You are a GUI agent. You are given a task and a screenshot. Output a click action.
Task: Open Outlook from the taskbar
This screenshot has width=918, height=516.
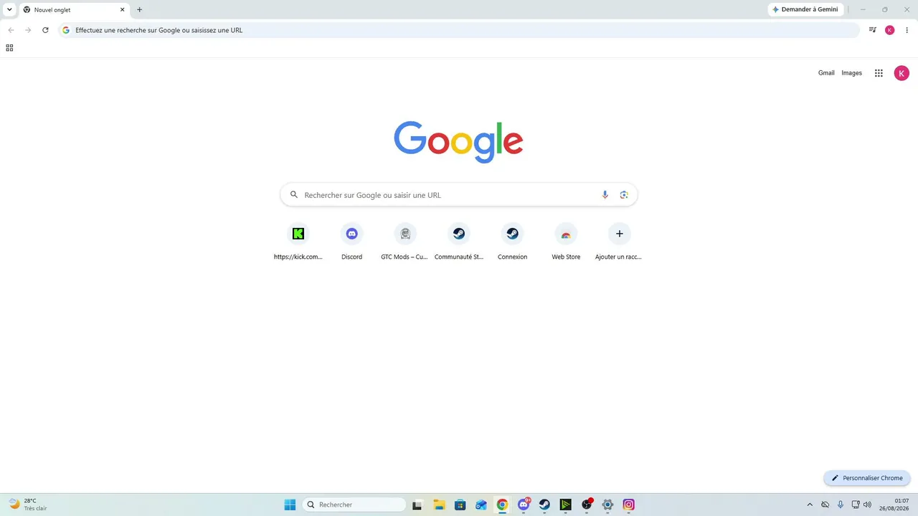tap(481, 505)
